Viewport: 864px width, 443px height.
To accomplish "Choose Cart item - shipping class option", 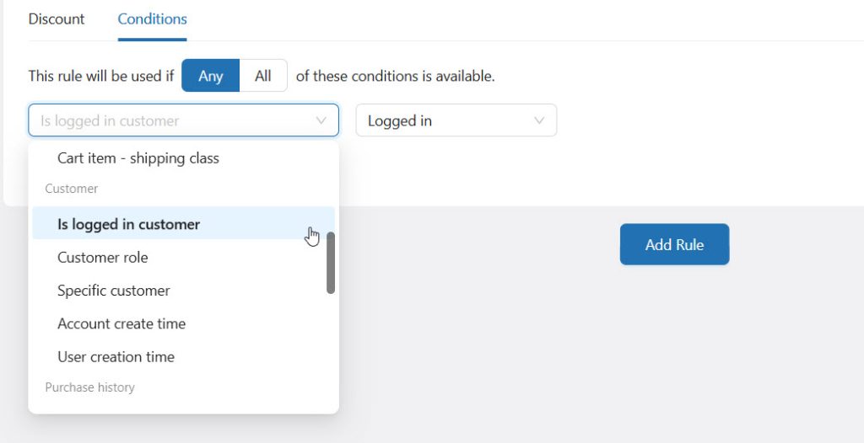I will tap(138, 158).
